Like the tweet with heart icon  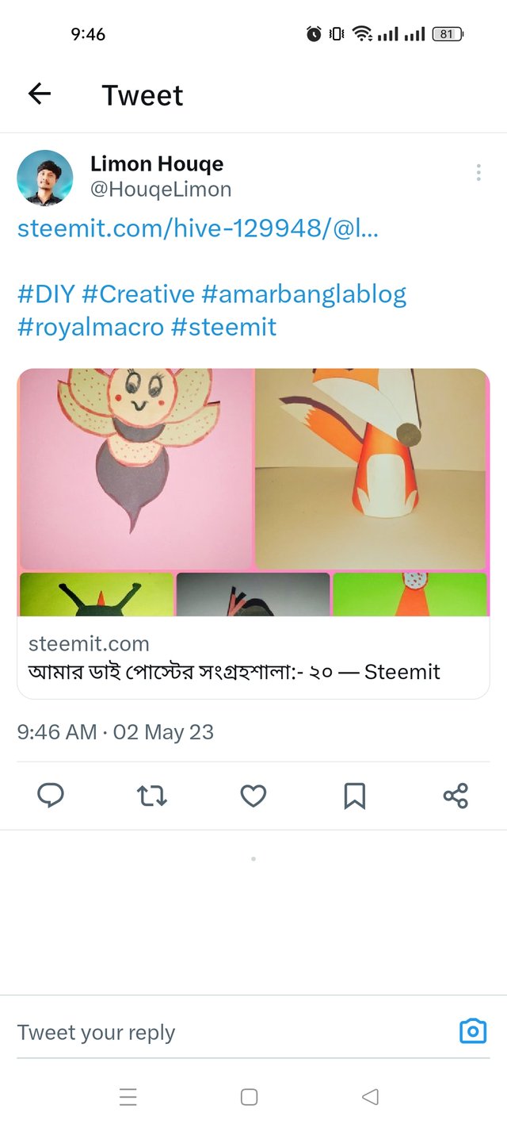[253, 796]
